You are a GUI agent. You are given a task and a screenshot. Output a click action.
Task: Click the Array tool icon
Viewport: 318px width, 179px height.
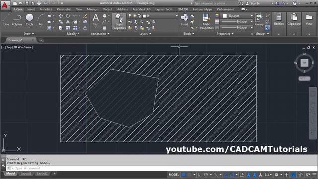point(75,28)
